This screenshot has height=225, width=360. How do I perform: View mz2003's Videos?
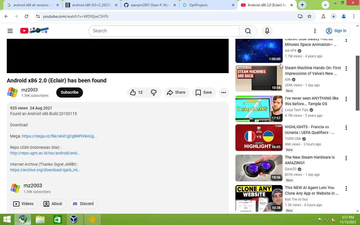coord(24,204)
